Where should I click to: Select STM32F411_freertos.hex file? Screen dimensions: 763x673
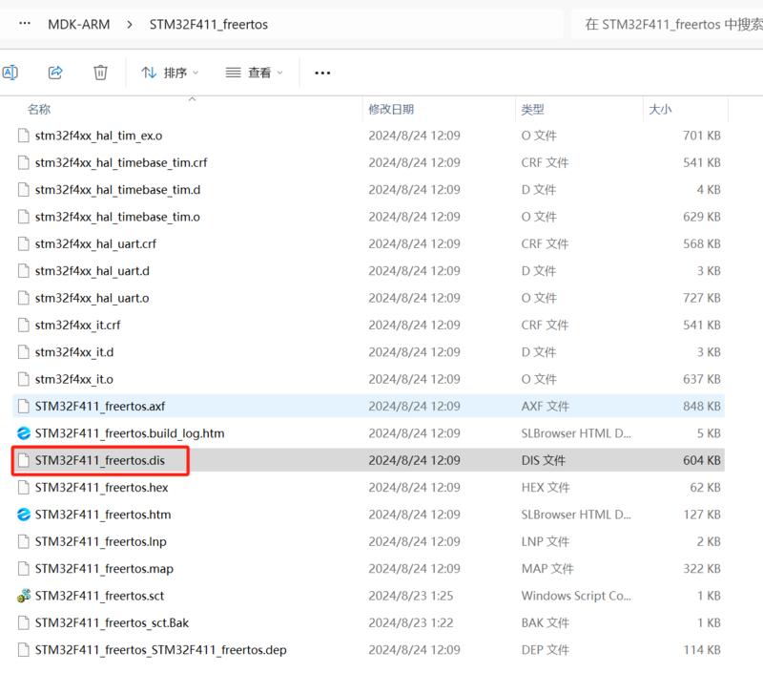coord(368,488)
